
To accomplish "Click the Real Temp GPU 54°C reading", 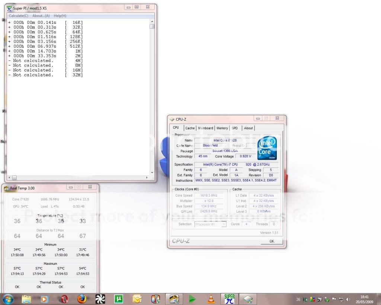I will tap(21, 206).
